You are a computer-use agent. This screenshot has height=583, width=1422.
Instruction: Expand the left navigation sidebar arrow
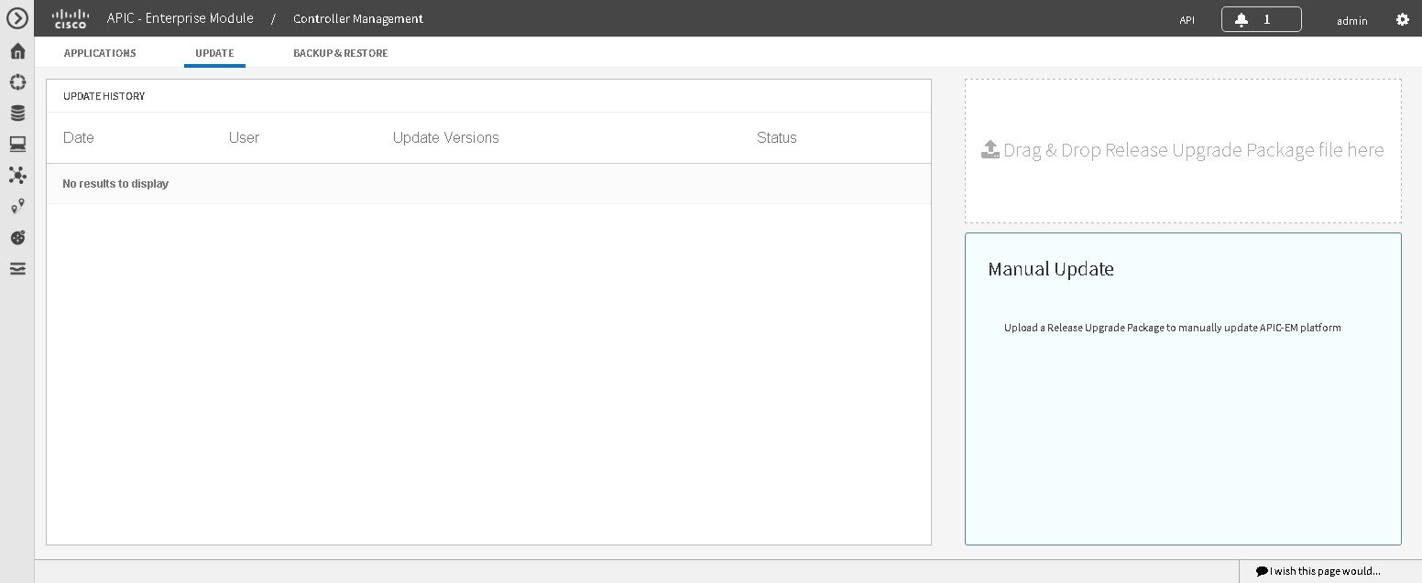click(x=16, y=18)
